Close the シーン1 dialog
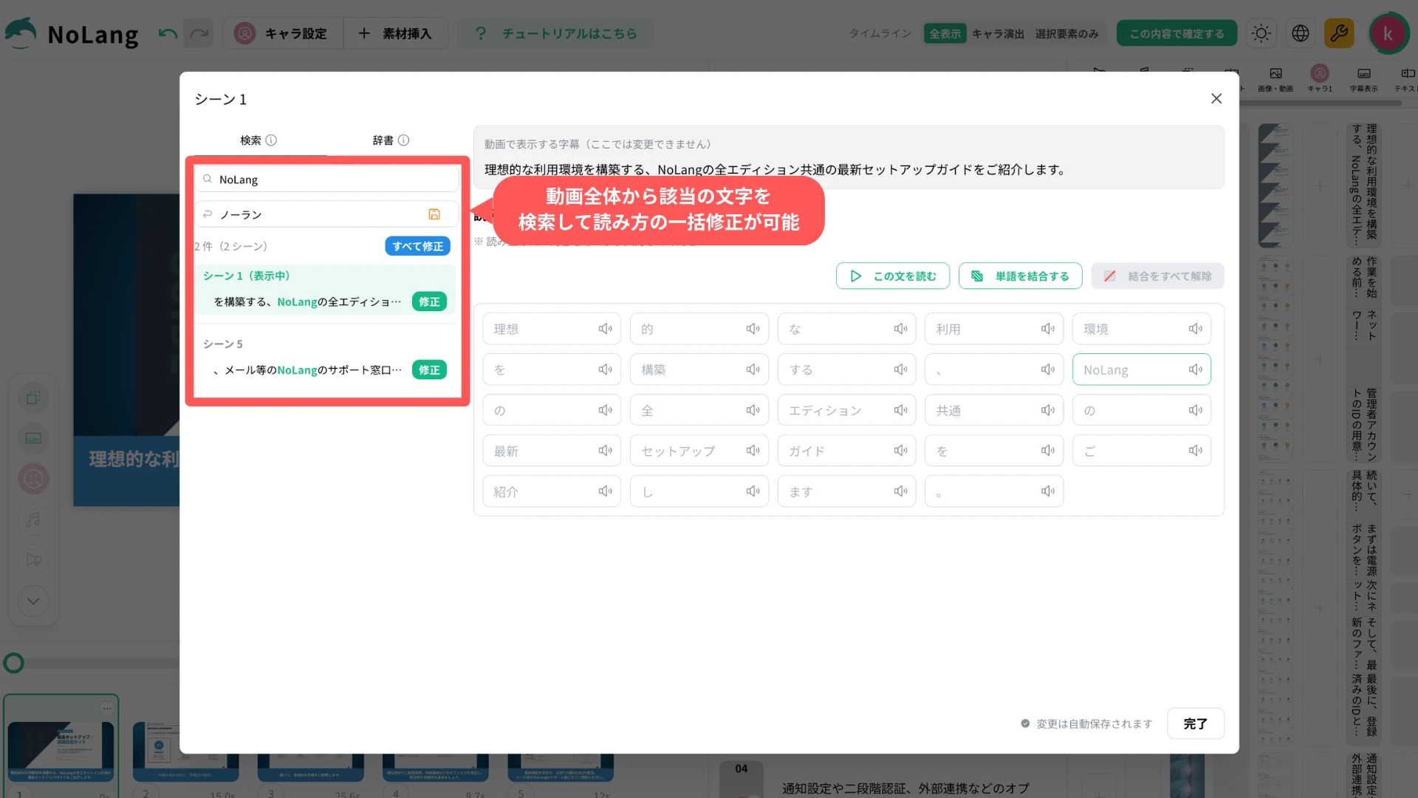Screen dimensions: 1418x798 (1216, 99)
